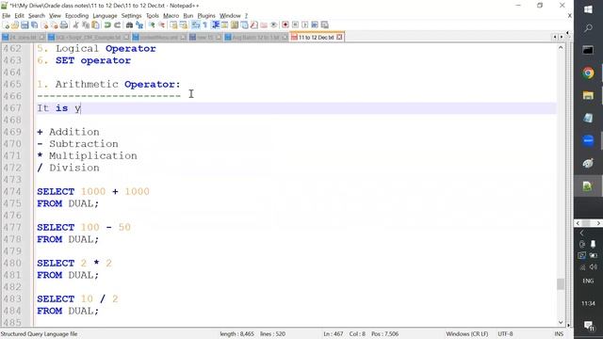Image resolution: width=603 pixels, height=339 pixels.
Task: Click editor scrollbar down arrow
Action: click(x=561, y=322)
